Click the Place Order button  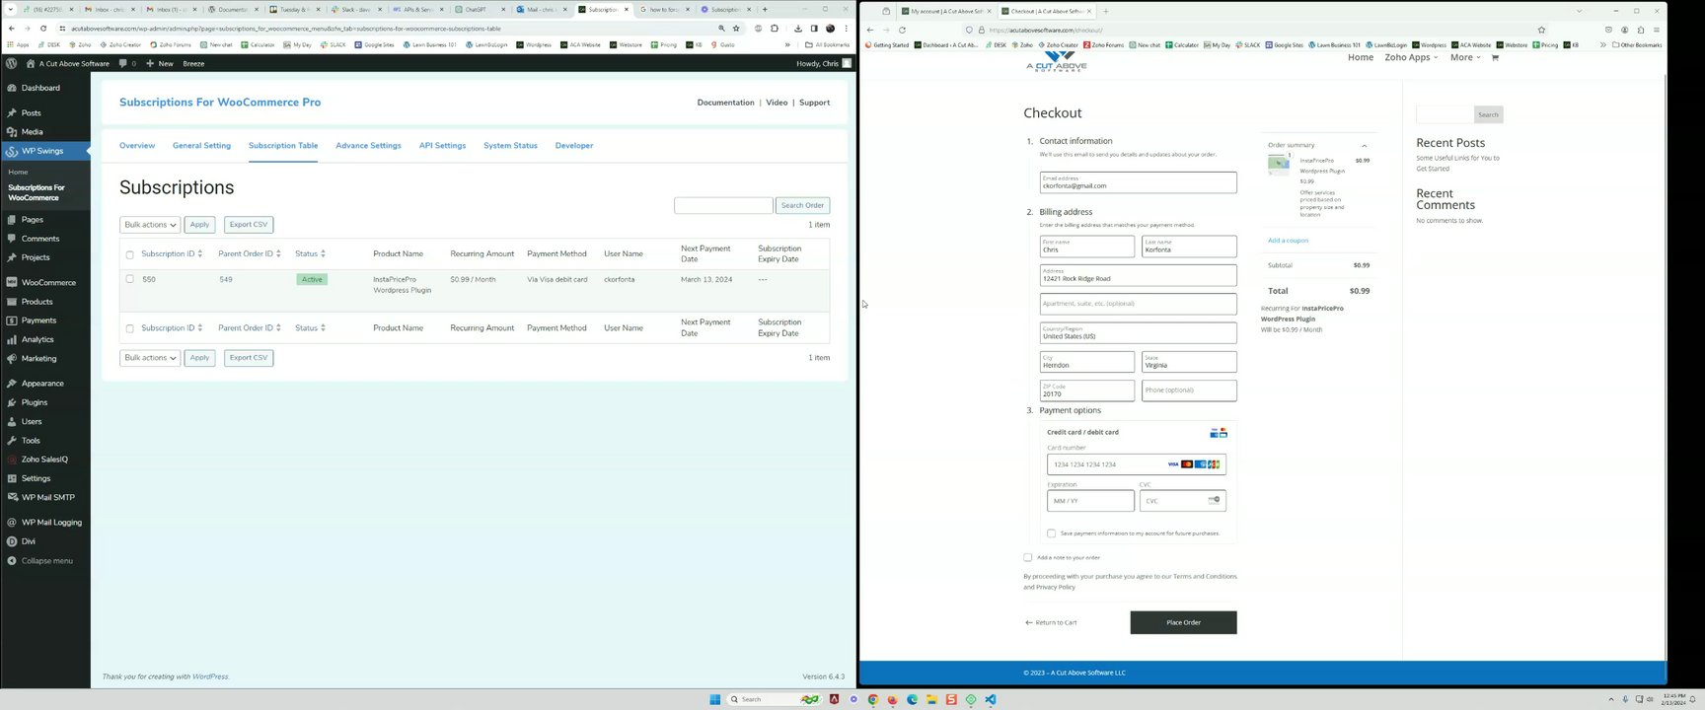[x=1183, y=622]
